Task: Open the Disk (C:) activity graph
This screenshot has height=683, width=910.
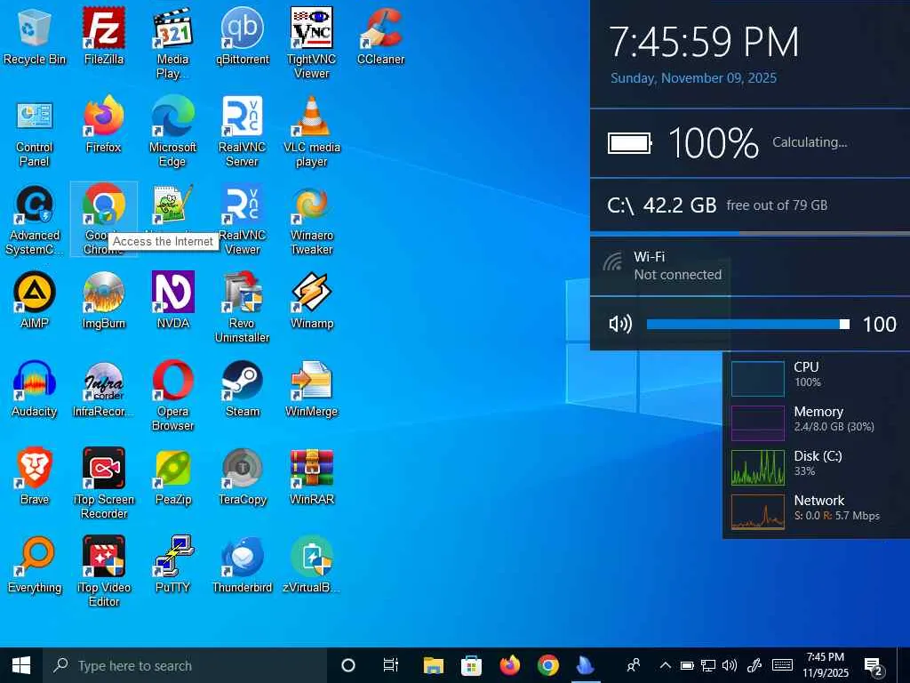Action: point(758,468)
